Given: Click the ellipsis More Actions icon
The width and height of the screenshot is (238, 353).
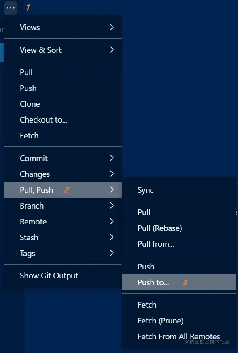Looking at the screenshot, I should point(11,8).
